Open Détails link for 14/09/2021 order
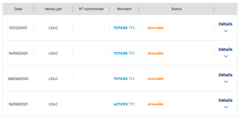The height and width of the screenshot is (117, 238). (x=226, y=49)
